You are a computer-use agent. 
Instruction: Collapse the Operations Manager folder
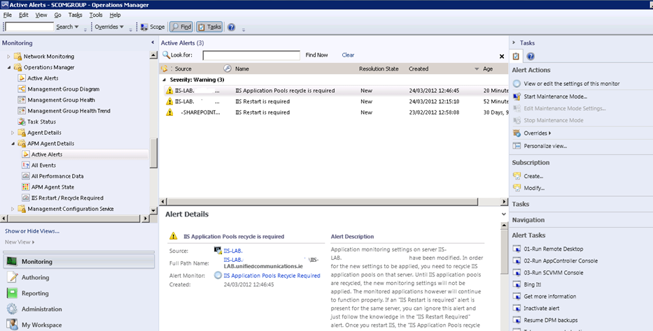8,67
